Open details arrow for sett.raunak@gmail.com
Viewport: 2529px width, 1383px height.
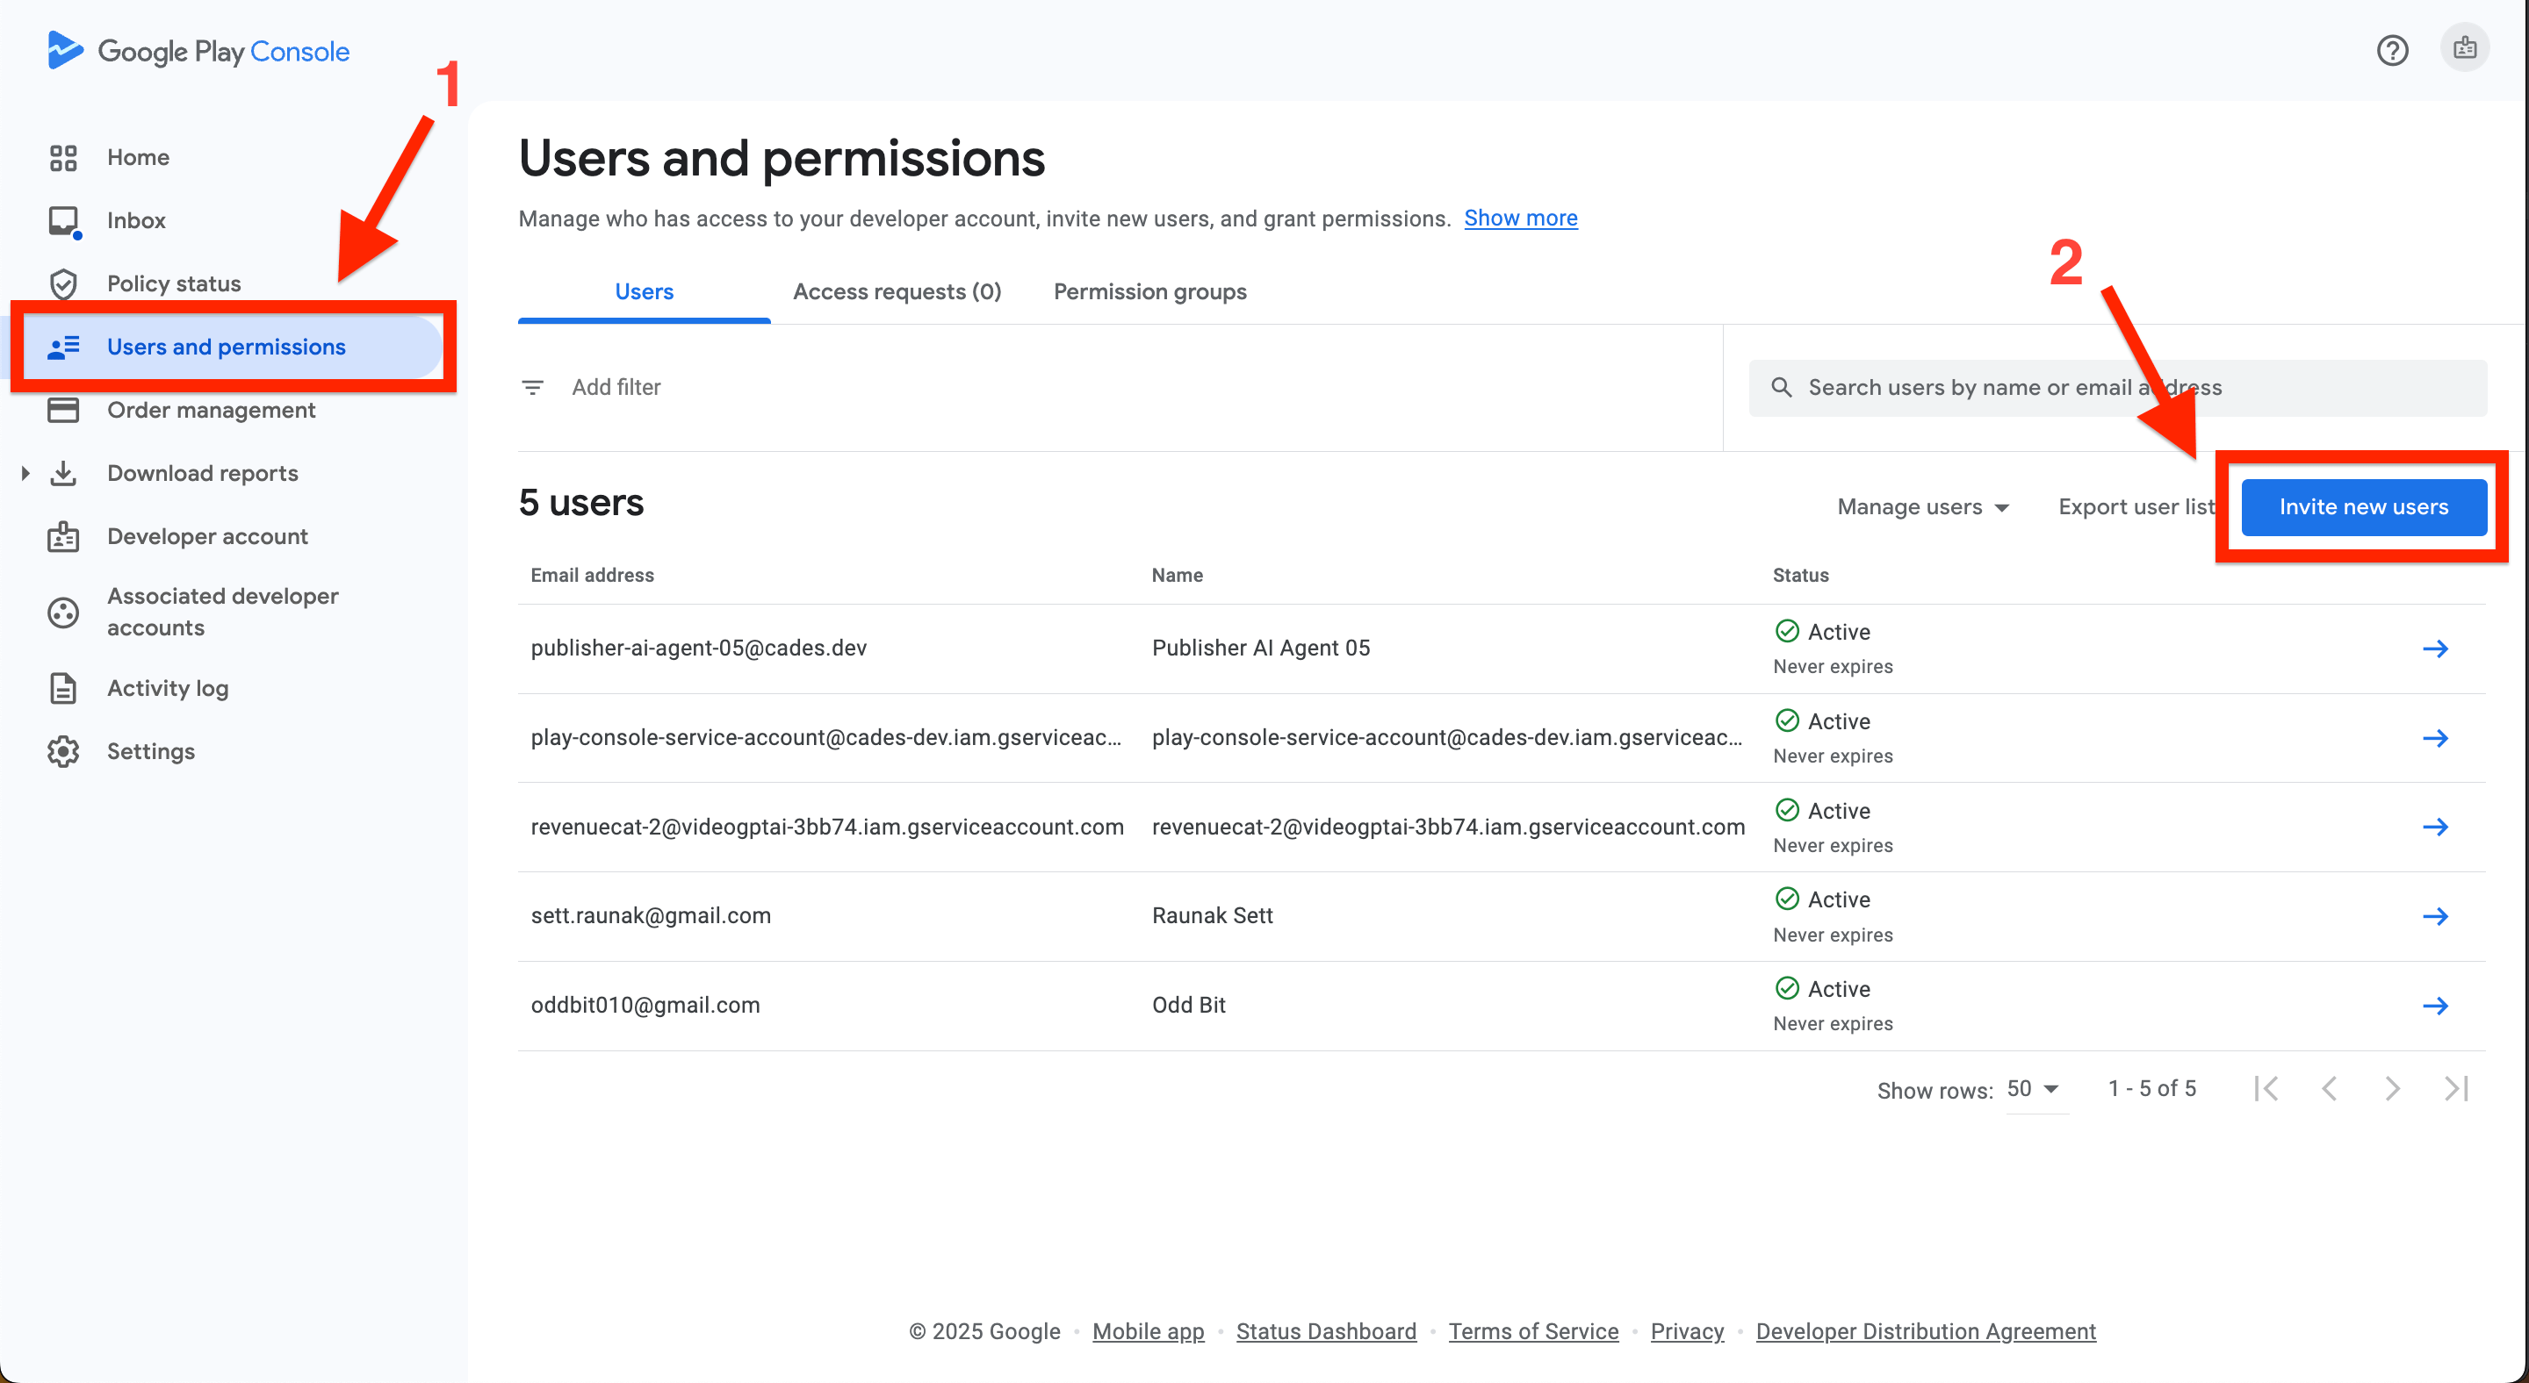point(2436,916)
